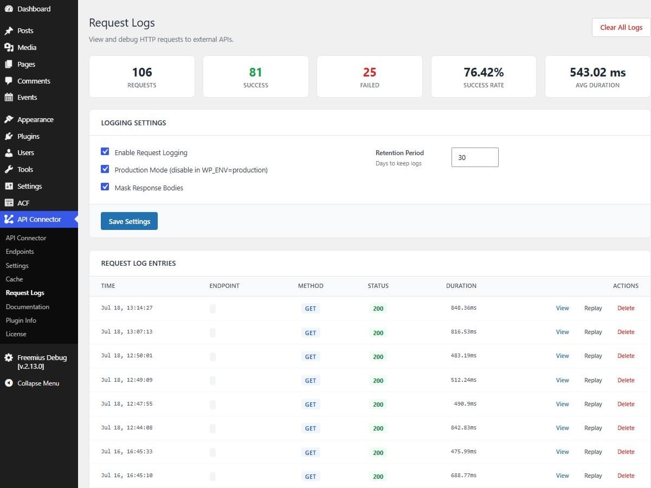Click the Posts pushpin icon
The height and width of the screenshot is (488, 651).
pos(9,31)
